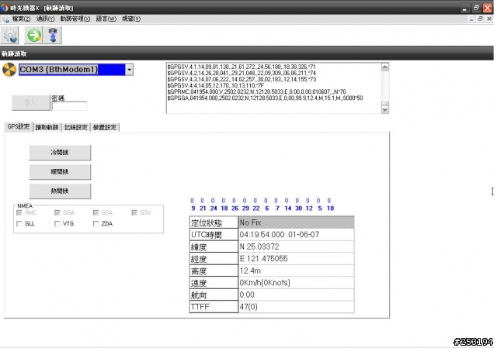
Task: Open the 通訊(Y) menu
Action: point(45,19)
